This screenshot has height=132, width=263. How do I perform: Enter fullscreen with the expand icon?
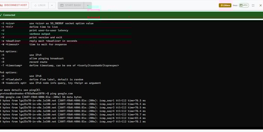[x=253, y=5]
